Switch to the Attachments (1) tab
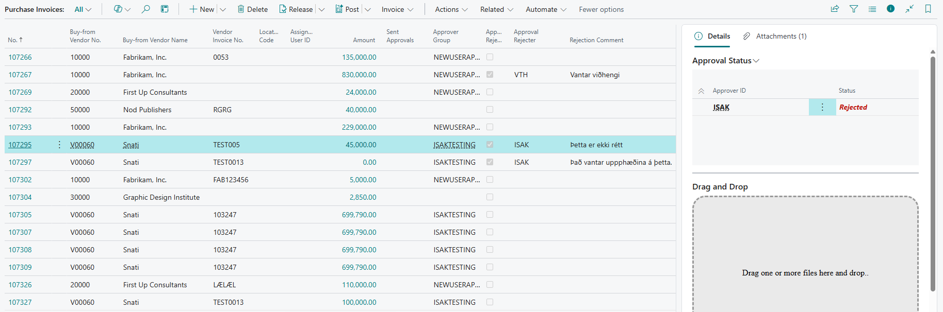Image resolution: width=943 pixels, height=312 pixels. click(x=775, y=36)
